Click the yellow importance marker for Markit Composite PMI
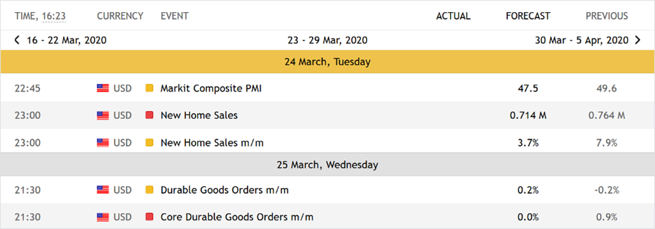This screenshot has height=229, width=655. pos(149,88)
